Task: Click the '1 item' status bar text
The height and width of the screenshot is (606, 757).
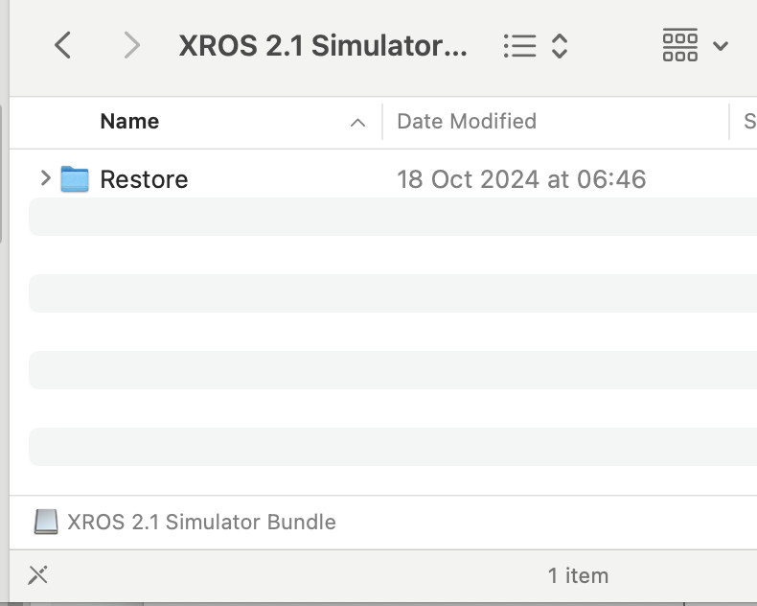Action: point(578,575)
